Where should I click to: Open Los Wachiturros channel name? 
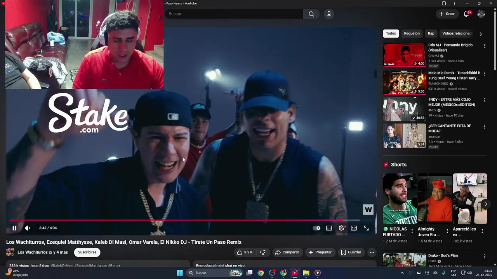(x=33, y=252)
